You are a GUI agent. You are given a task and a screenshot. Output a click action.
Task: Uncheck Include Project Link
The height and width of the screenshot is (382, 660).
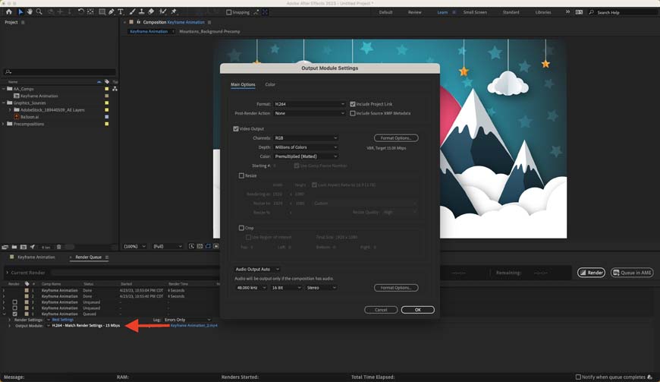[353, 104]
